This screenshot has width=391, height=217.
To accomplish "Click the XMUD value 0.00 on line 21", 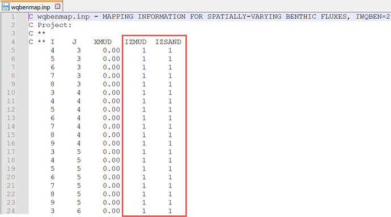I will click(112, 186).
